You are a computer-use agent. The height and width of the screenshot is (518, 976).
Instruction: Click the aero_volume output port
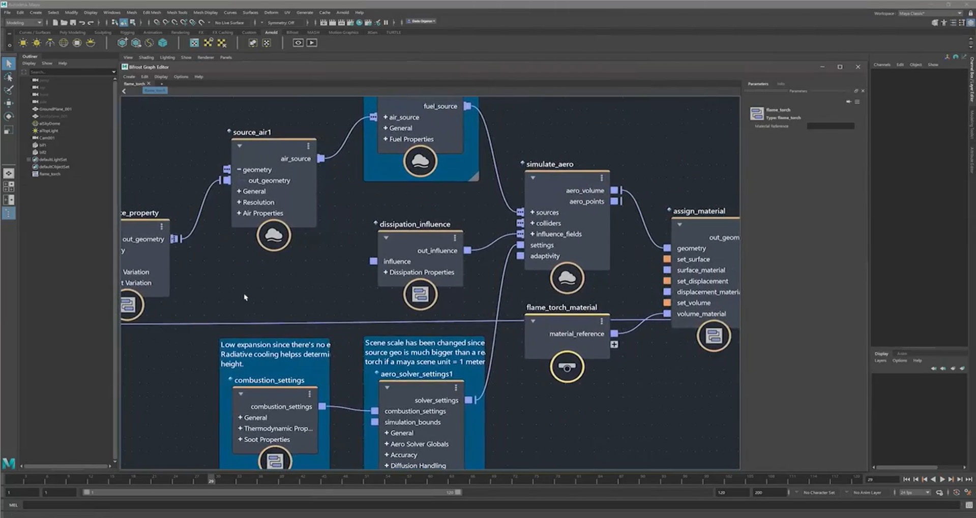(x=614, y=191)
